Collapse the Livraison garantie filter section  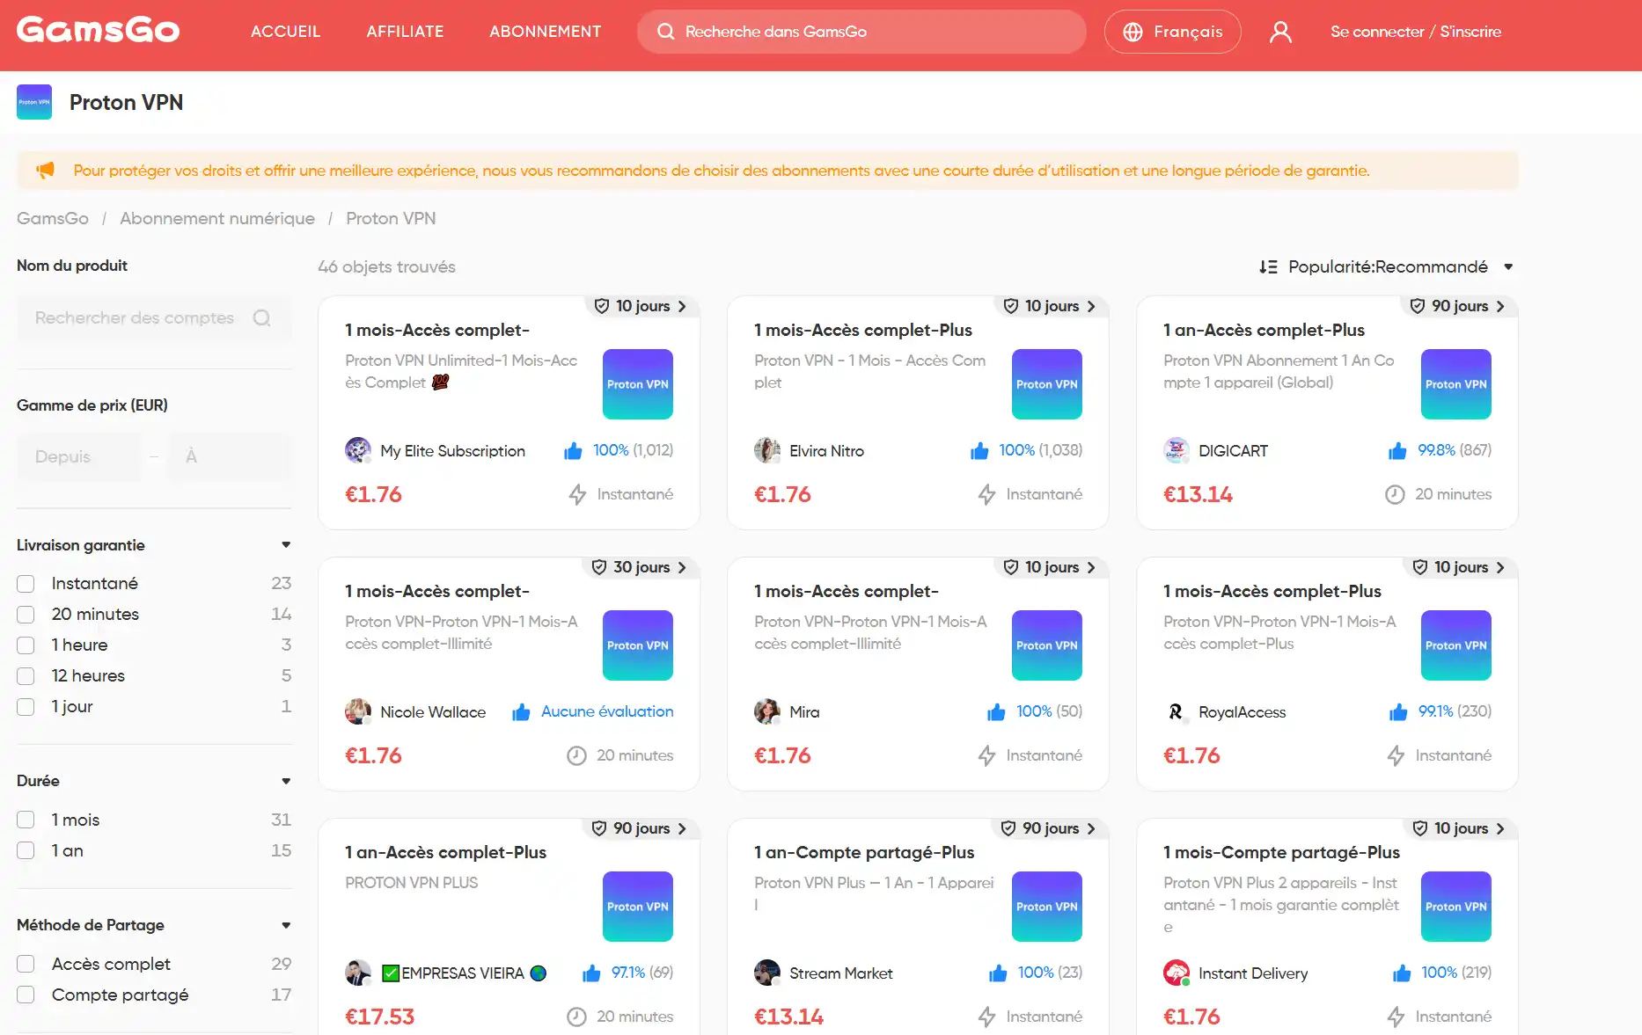(286, 545)
